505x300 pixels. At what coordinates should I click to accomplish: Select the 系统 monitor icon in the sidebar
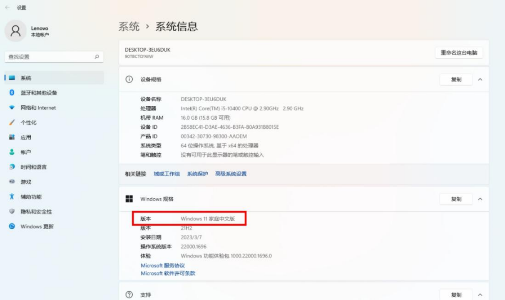(x=12, y=78)
